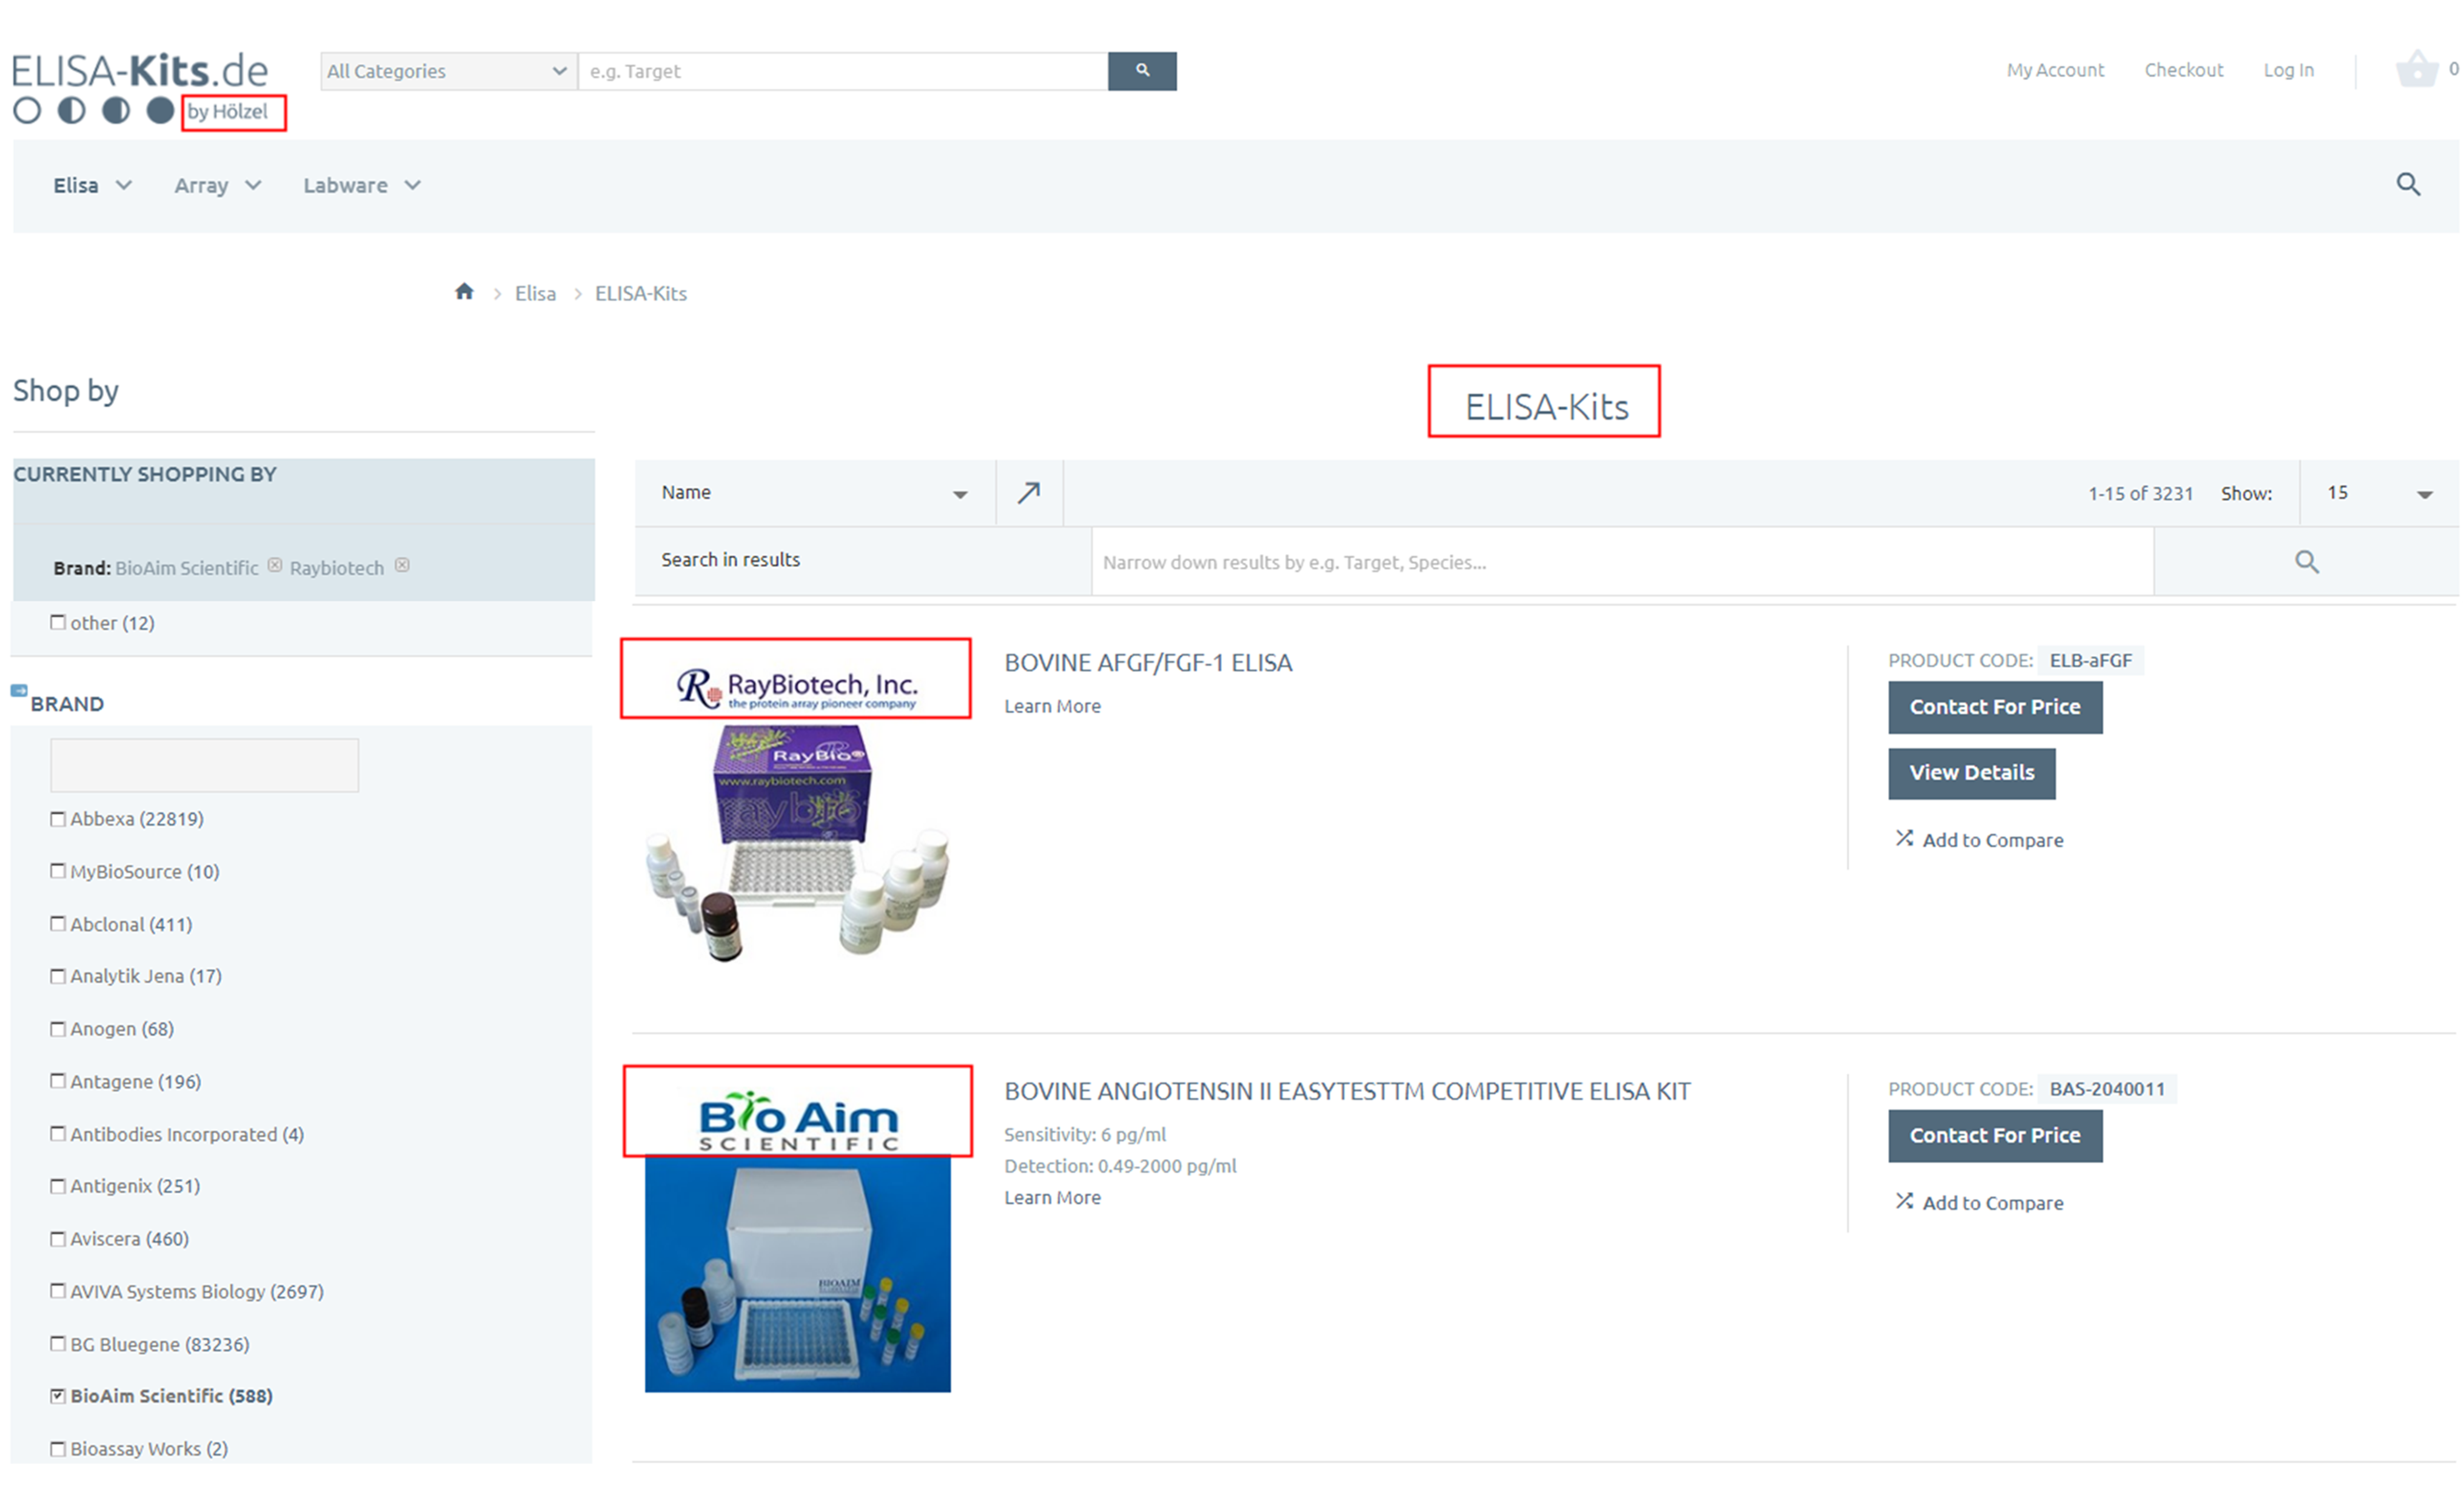
Task: Expand the Array menu
Action: tap(218, 185)
